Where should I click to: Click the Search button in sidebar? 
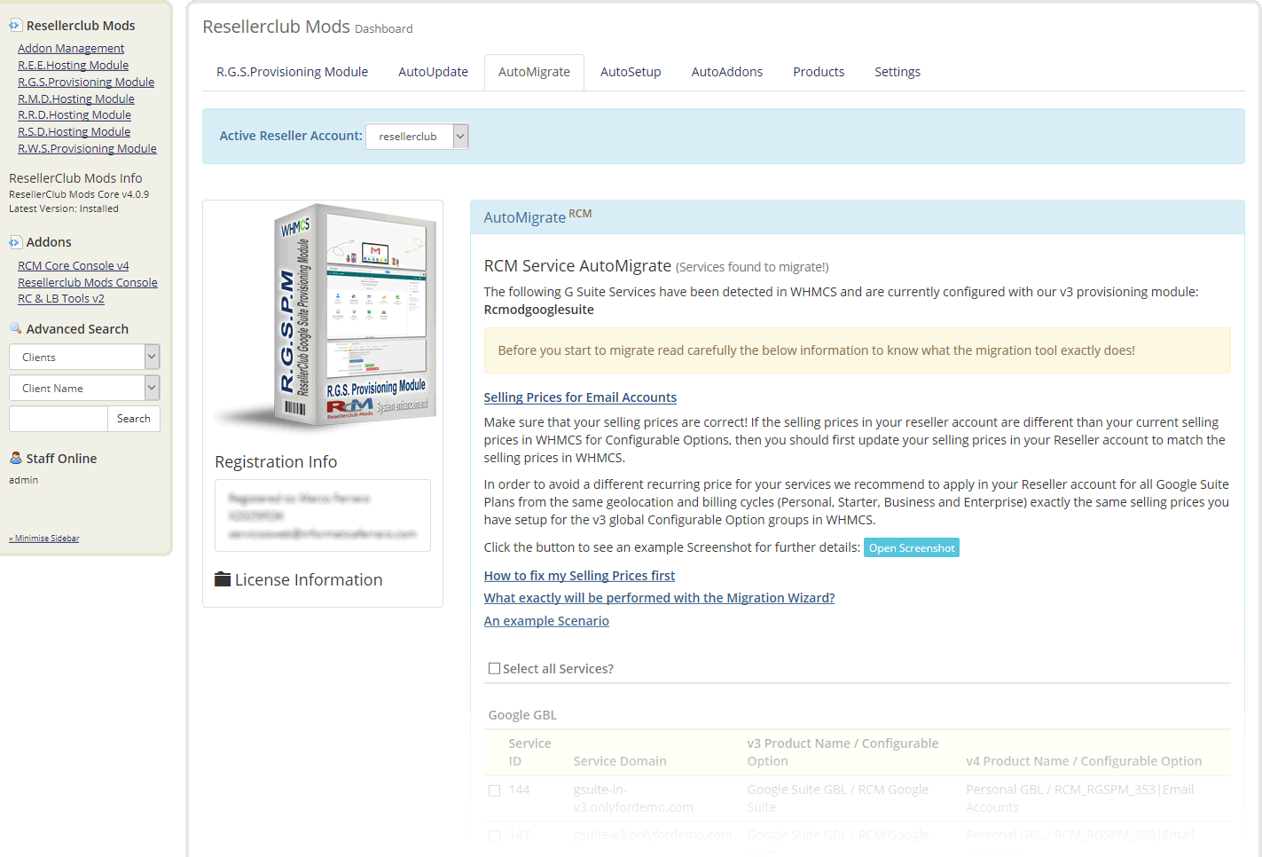coord(134,419)
